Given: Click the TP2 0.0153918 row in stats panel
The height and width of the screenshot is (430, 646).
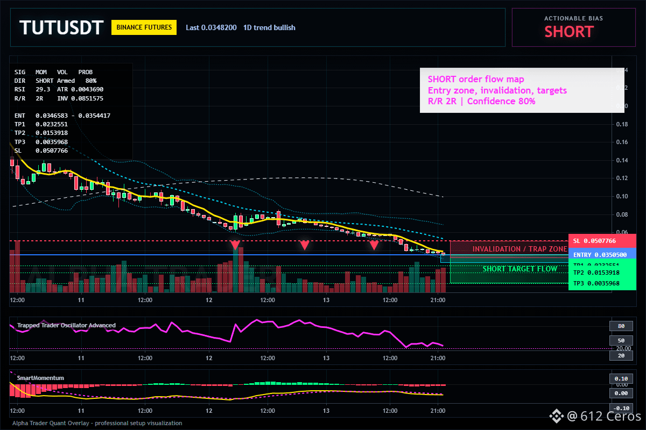Looking at the screenshot, I should (x=41, y=132).
